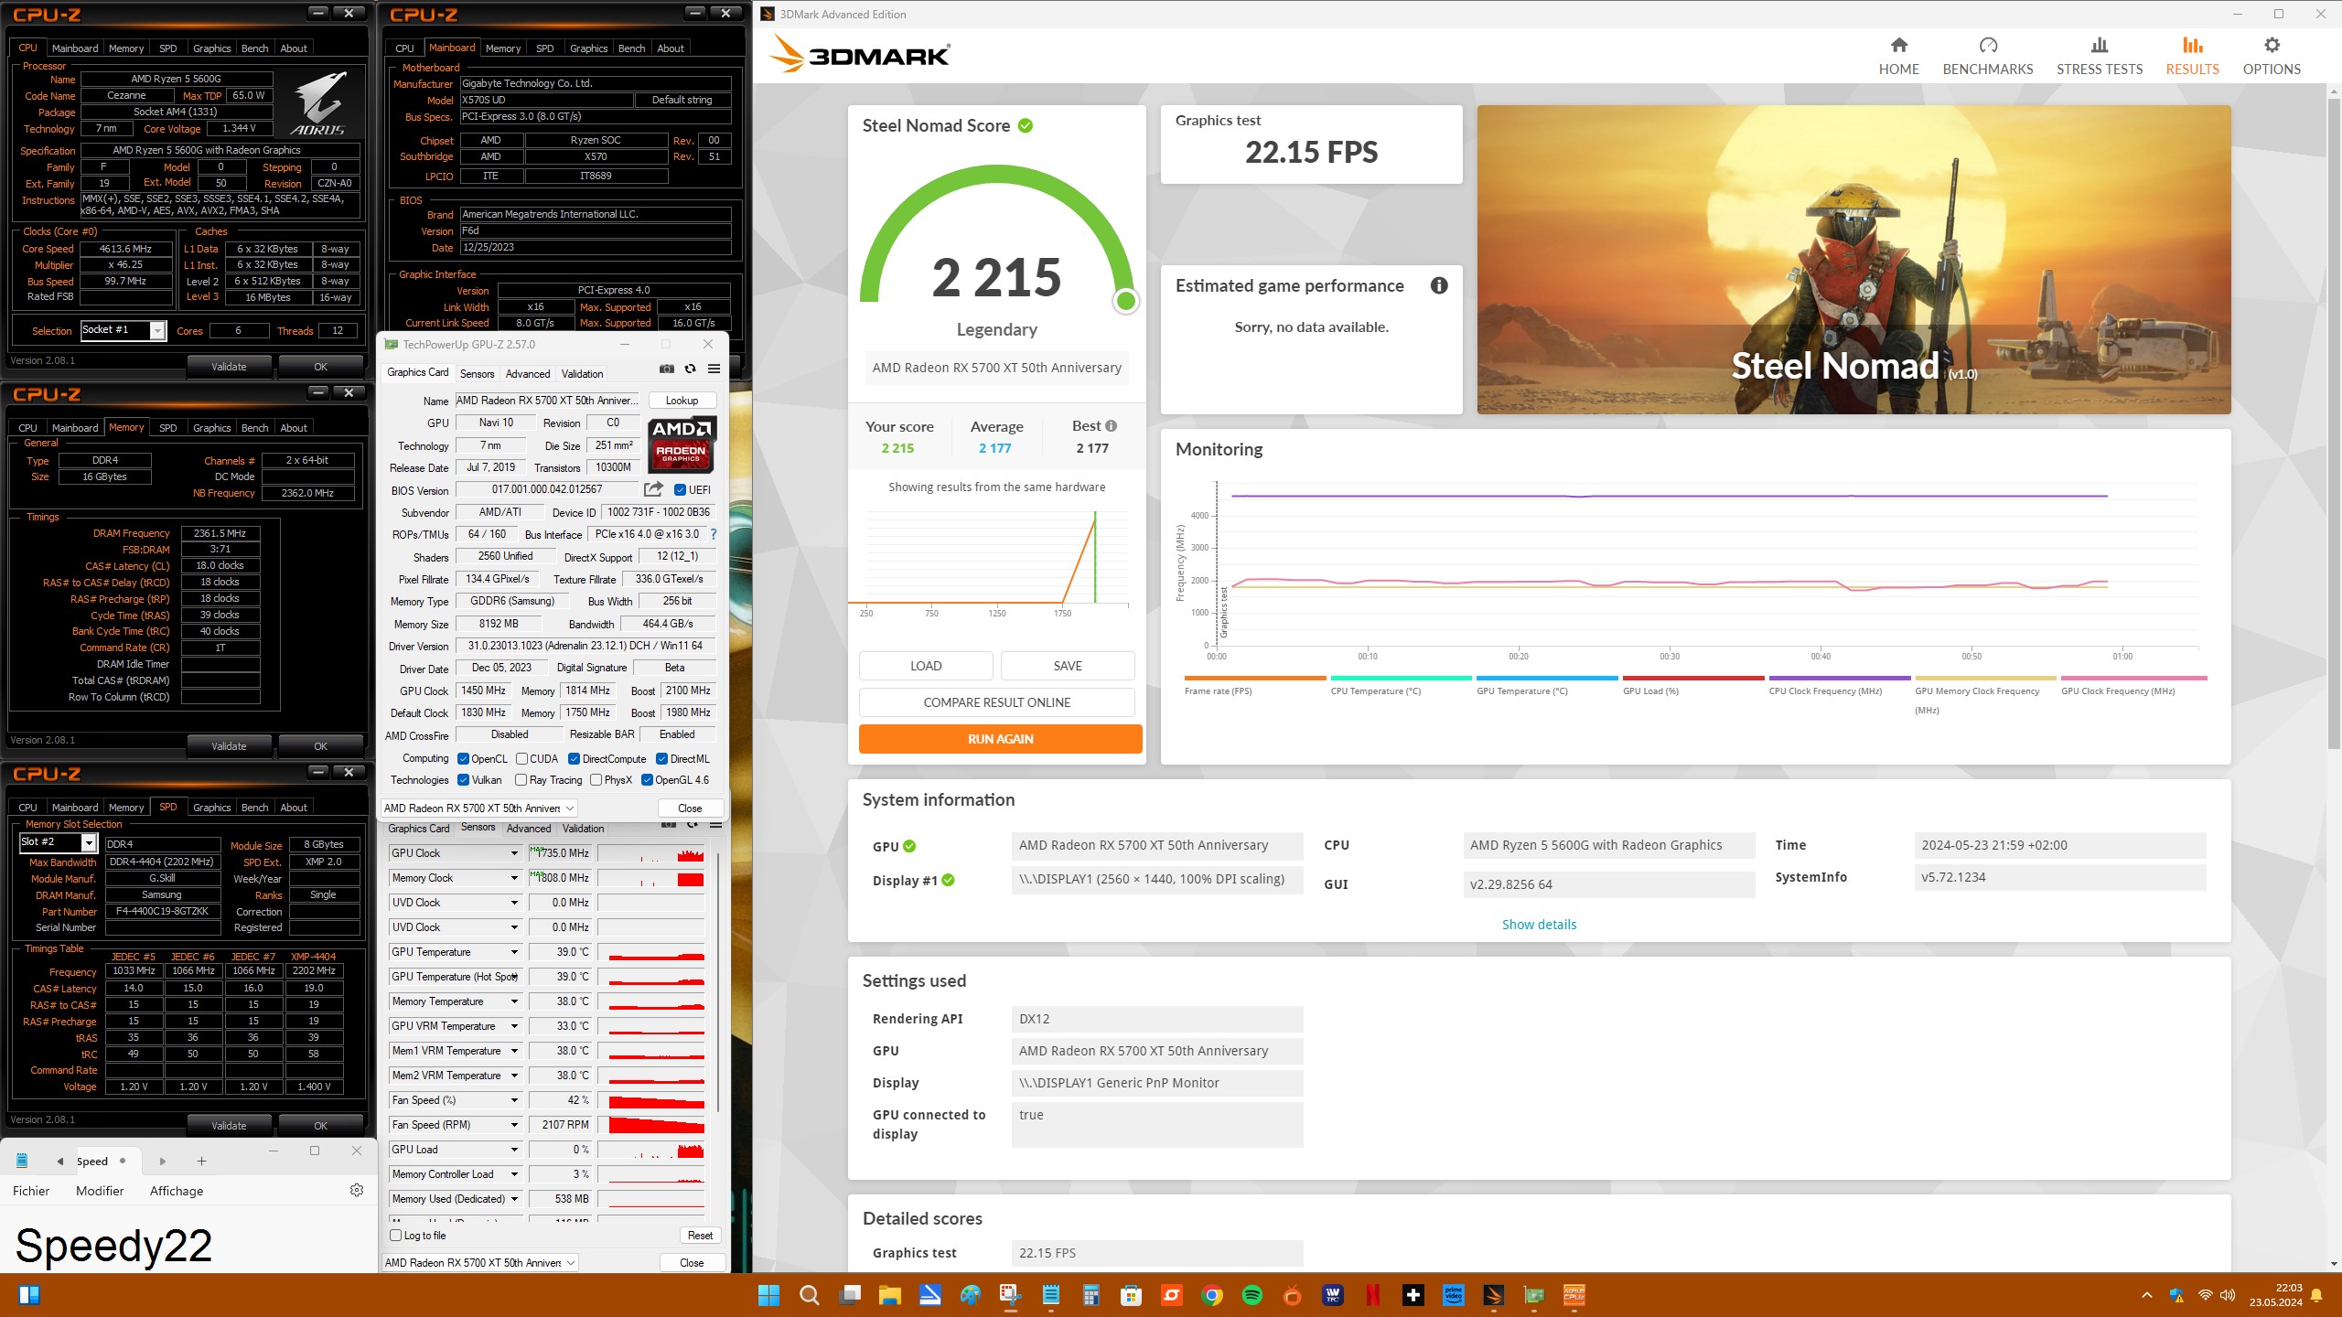Open the GPU-Z hamburger menu

pos(714,369)
